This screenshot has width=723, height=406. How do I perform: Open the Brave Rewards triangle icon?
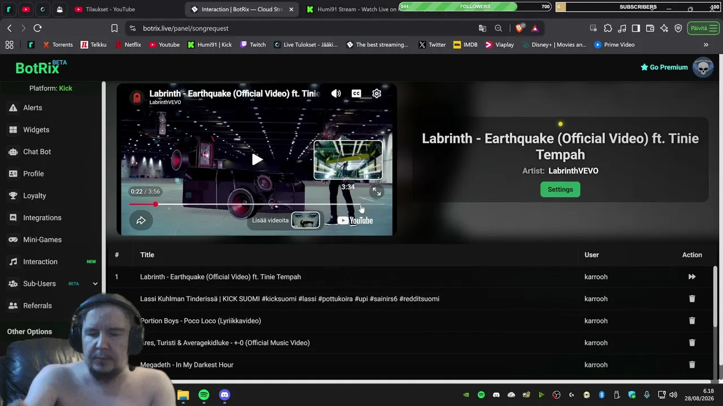tap(535, 28)
